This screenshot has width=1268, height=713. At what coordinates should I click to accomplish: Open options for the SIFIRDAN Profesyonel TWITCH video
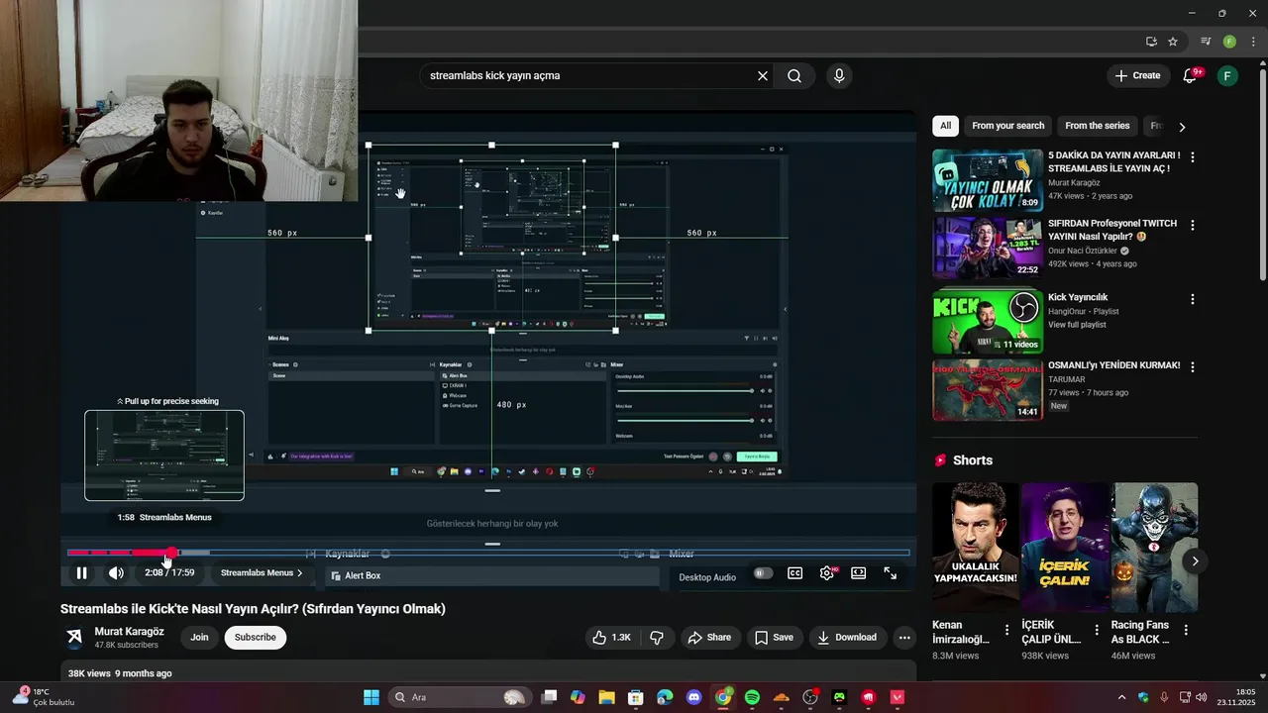coord(1192,226)
